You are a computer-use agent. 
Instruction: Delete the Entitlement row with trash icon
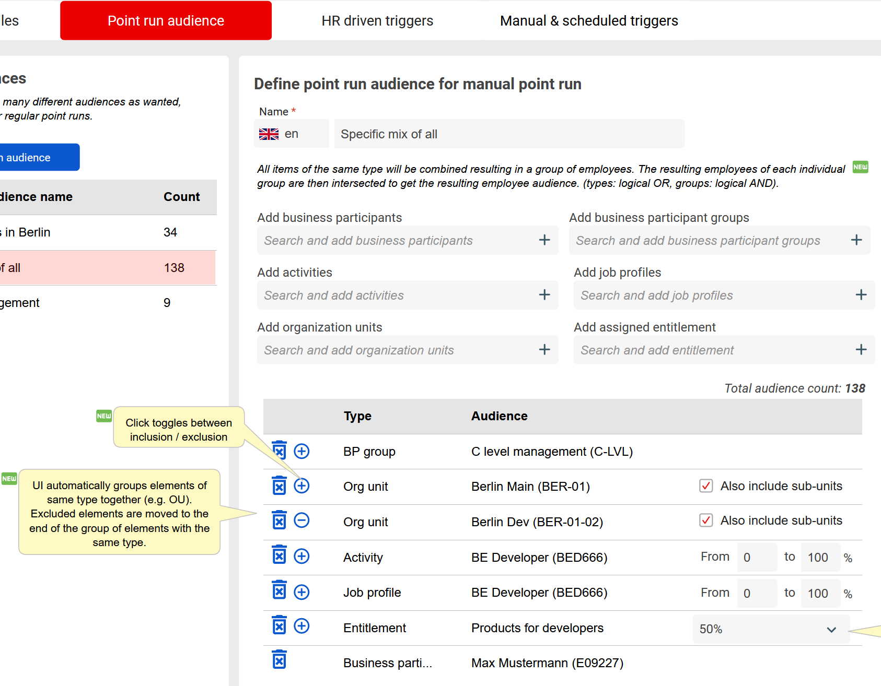tap(280, 625)
